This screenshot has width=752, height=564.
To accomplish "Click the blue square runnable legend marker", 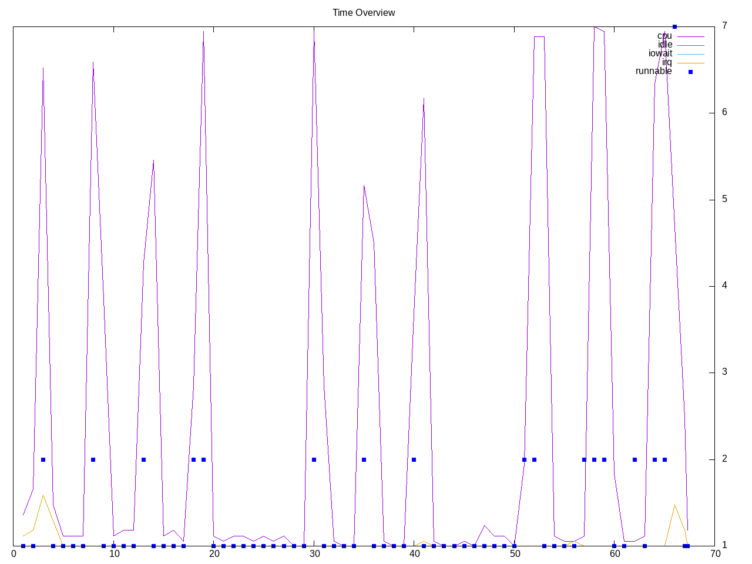I will 690,72.
